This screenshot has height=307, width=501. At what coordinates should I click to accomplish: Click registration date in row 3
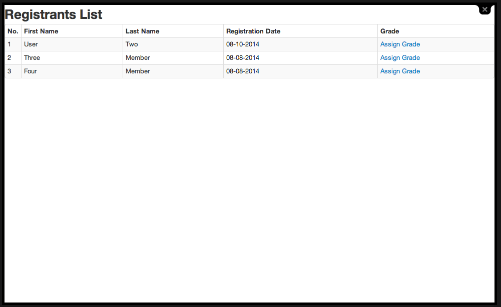[243, 71]
